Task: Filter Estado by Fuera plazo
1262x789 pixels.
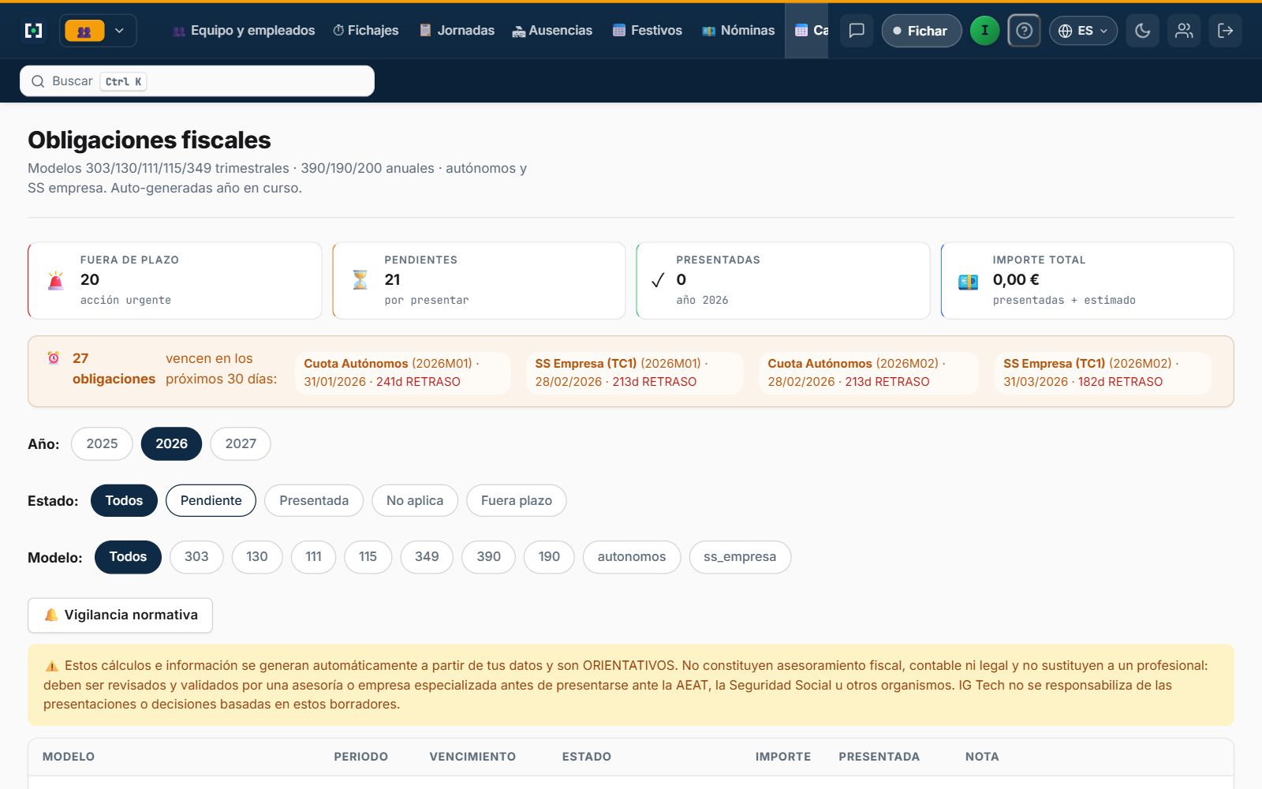Action: (517, 500)
